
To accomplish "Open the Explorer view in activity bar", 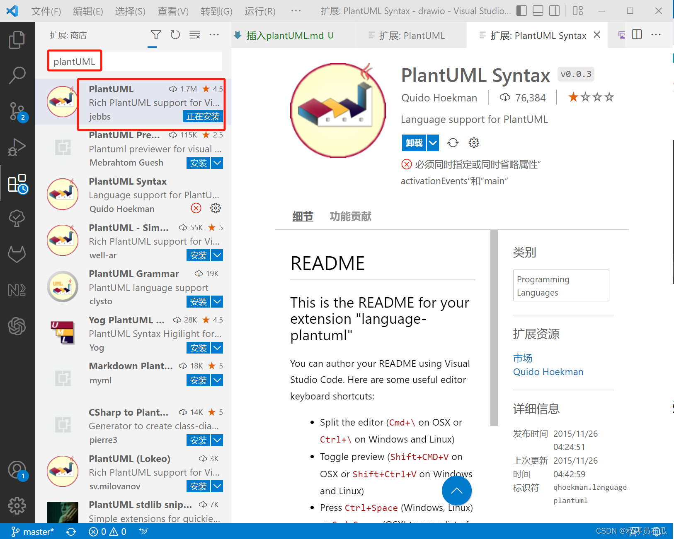I will coord(17,40).
